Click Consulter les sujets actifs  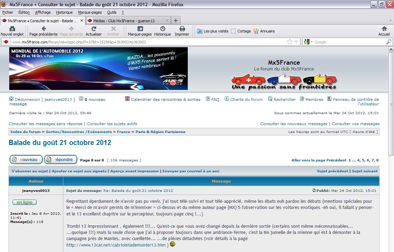112,124
